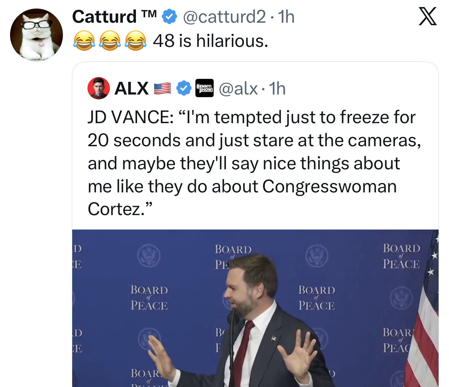The height and width of the screenshot is (387, 449).
Task: Click the laughing emoji in Catturd's tweet
Action: point(85,41)
